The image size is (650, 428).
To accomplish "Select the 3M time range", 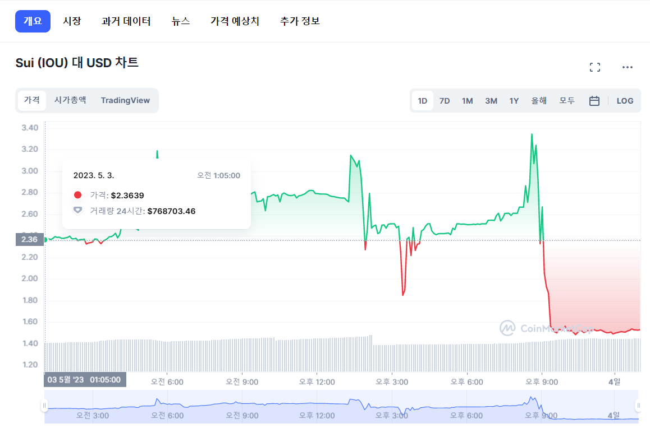I will coord(491,100).
